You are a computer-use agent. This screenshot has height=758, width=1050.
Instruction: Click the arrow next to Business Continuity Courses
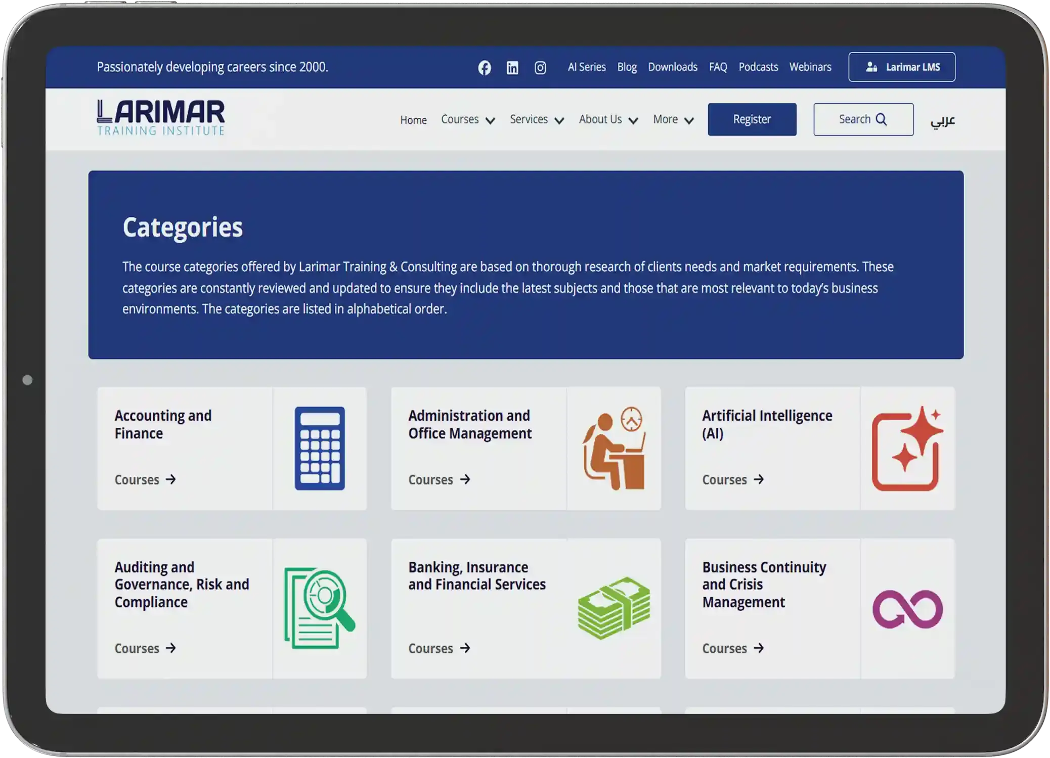tap(758, 648)
